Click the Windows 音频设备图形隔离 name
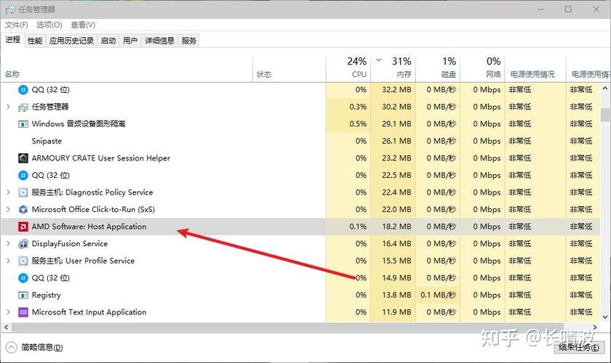Viewport: 611px width, 363px height. [79, 123]
